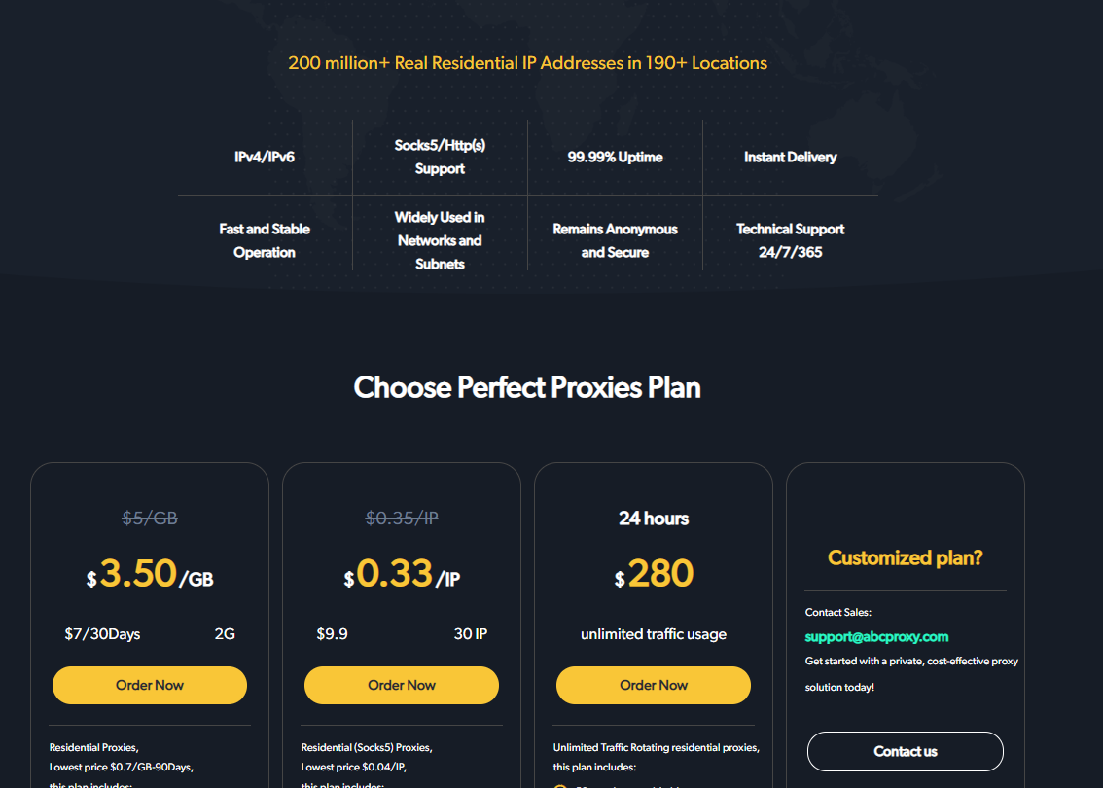
Task: Click the Technical Support 24/7/365 cell
Action: click(790, 240)
